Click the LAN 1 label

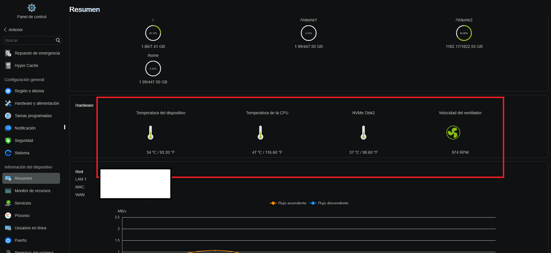(x=81, y=179)
